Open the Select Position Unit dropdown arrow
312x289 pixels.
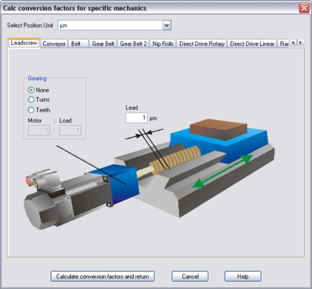[x=167, y=26]
